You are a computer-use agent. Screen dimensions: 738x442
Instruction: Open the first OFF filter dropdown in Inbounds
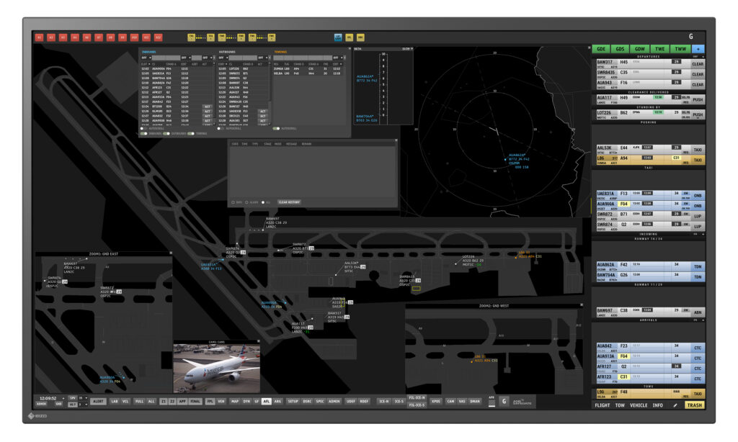[146, 58]
